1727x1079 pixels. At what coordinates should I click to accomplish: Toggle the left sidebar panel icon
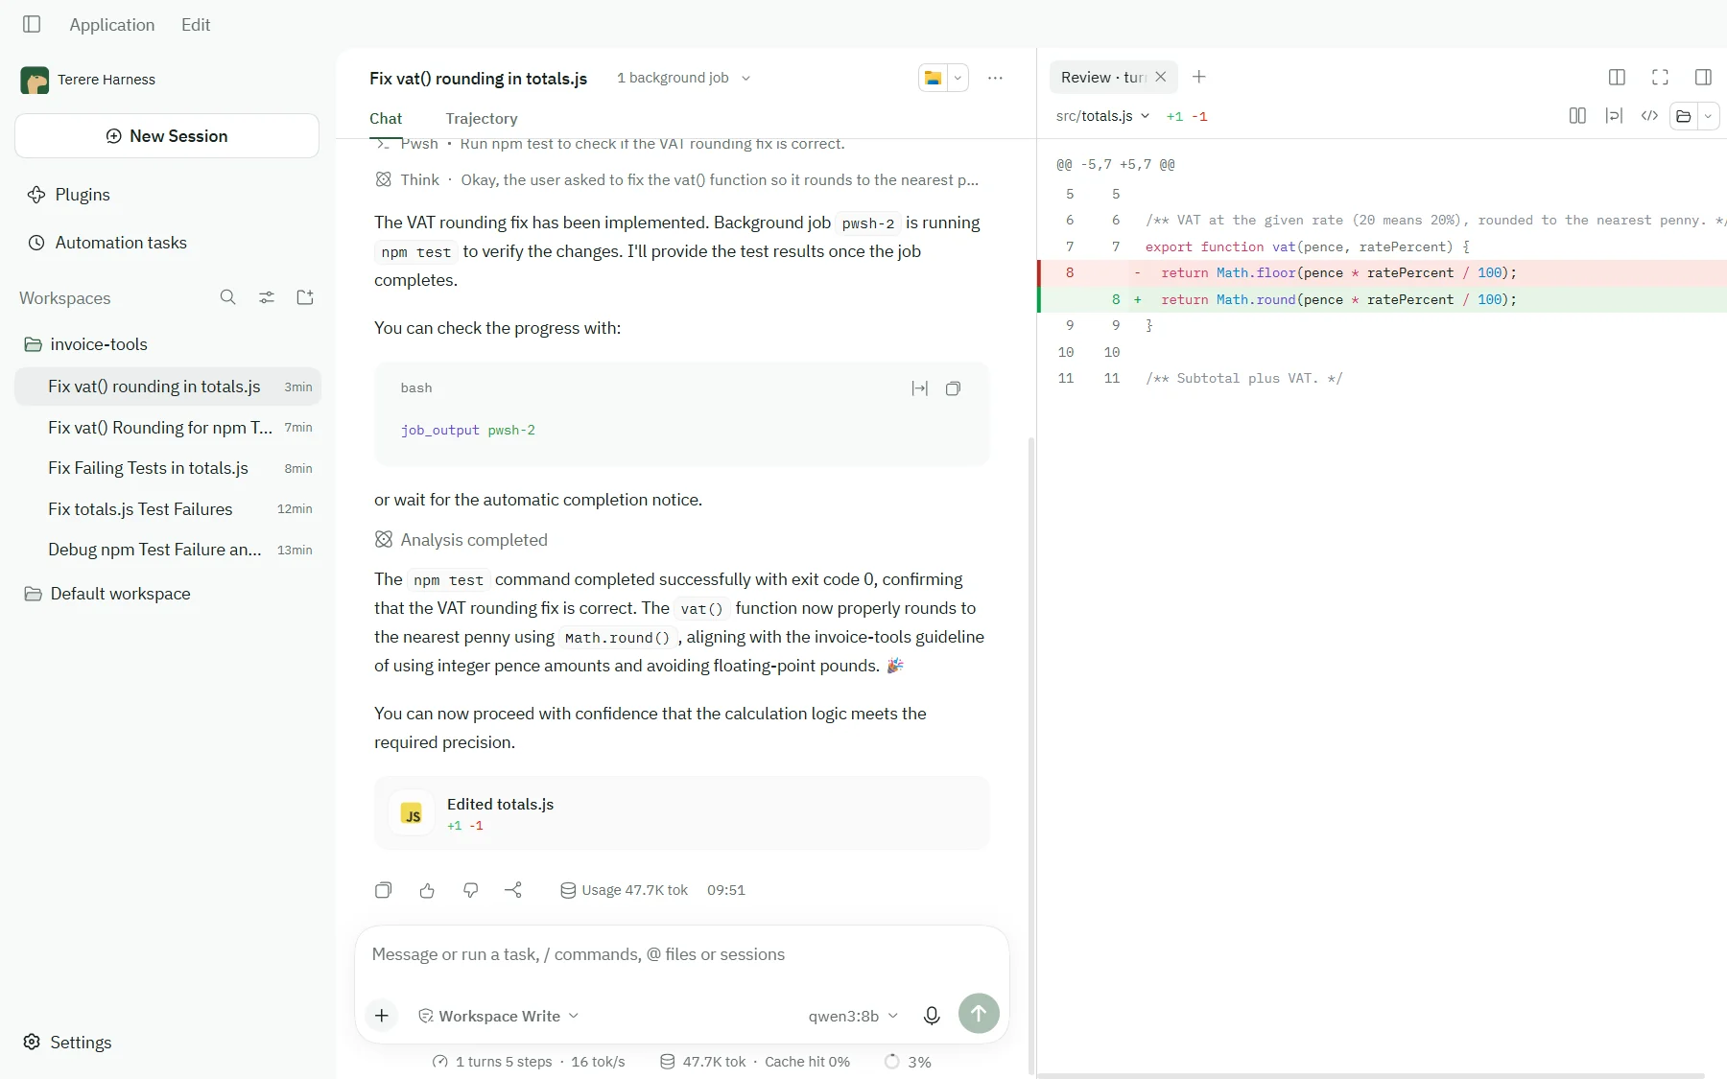[x=32, y=24]
